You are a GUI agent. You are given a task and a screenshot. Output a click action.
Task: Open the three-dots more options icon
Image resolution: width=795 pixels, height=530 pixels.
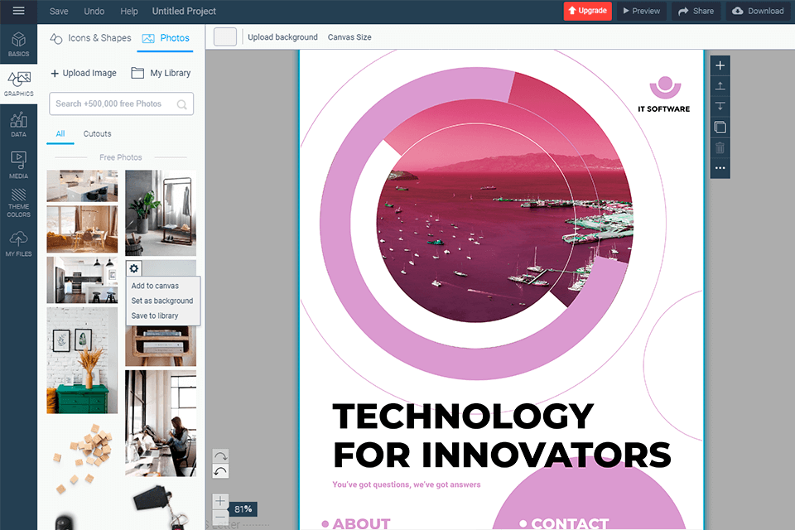tap(720, 168)
